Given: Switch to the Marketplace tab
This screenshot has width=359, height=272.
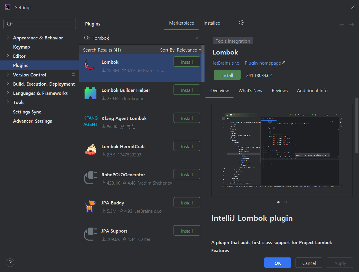Looking at the screenshot, I should point(182,23).
